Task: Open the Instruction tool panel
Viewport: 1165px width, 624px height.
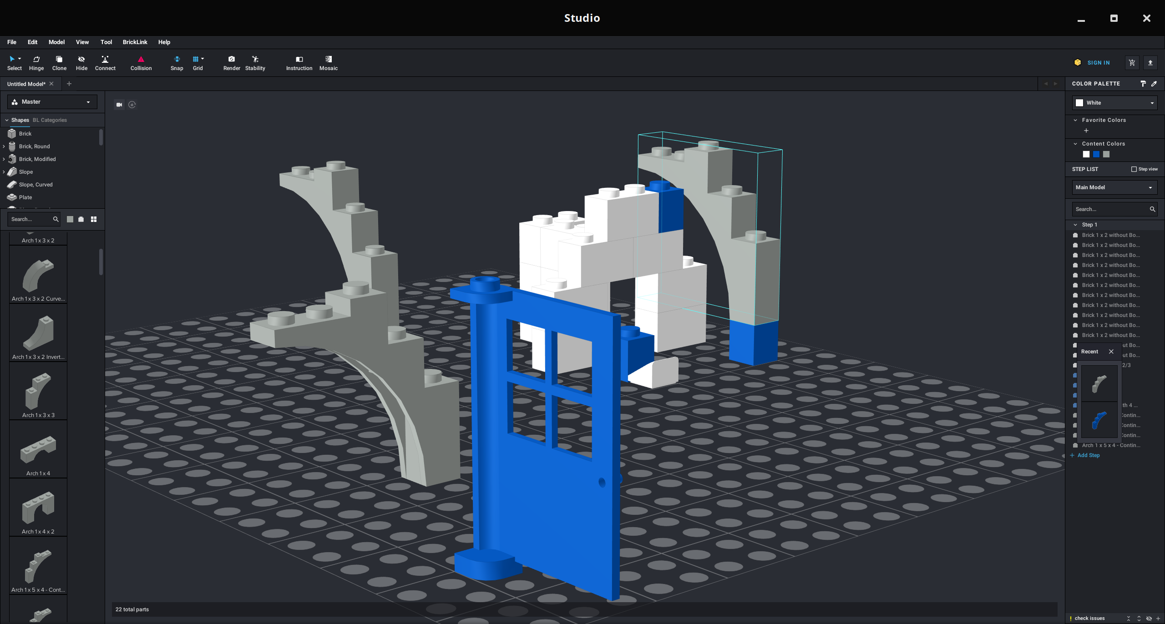Action: pos(299,62)
